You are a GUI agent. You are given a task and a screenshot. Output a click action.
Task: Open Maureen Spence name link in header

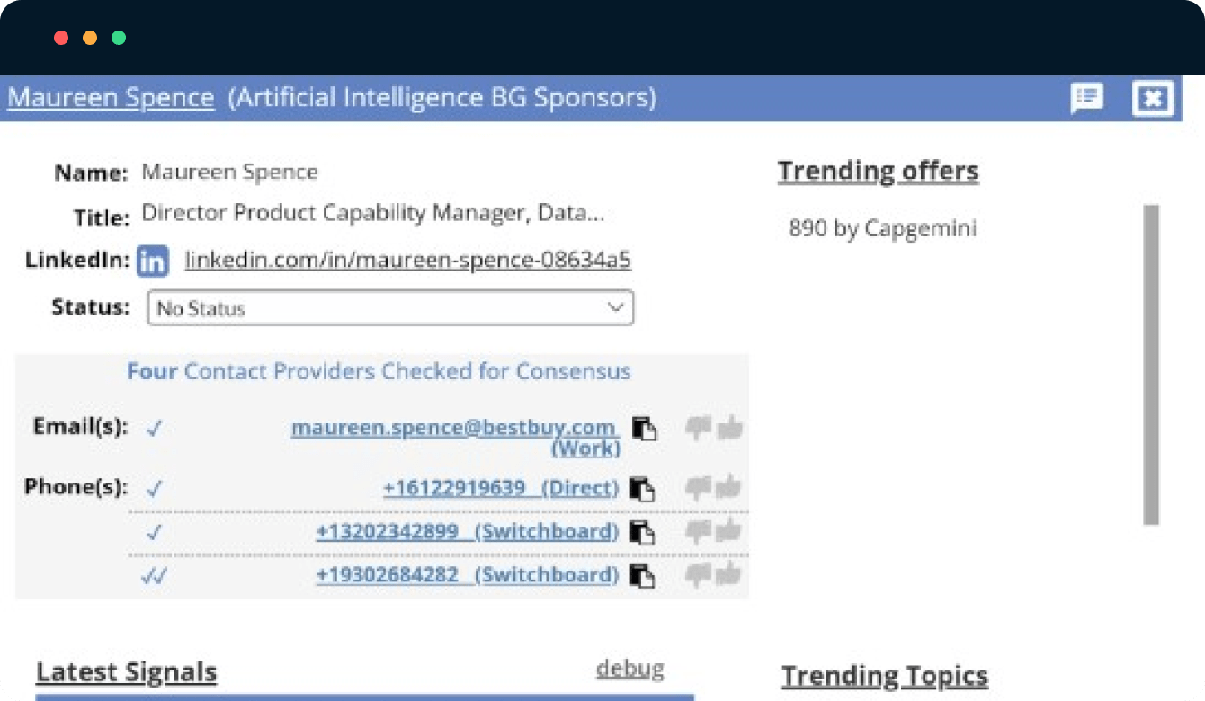pyautogui.click(x=111, y=98)
